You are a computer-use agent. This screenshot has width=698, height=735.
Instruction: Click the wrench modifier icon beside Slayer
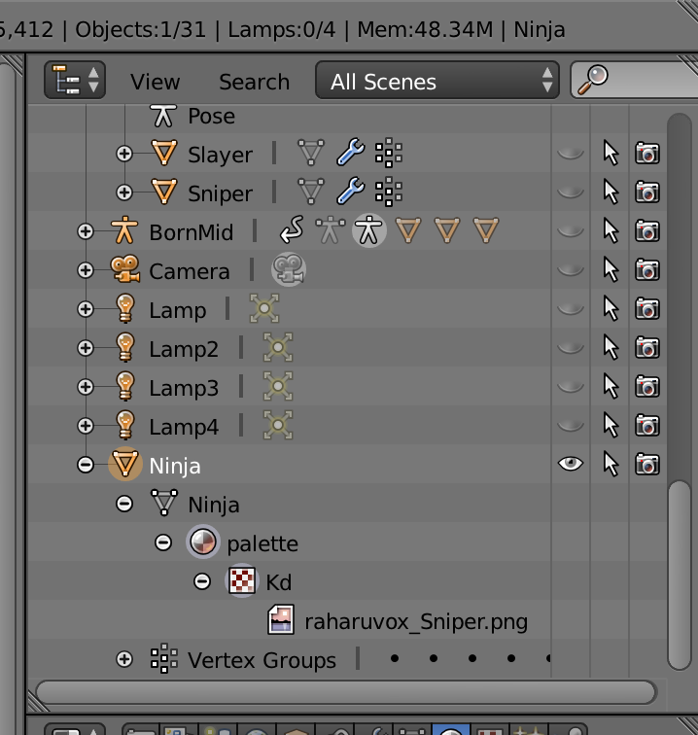[x=350, y=154]
